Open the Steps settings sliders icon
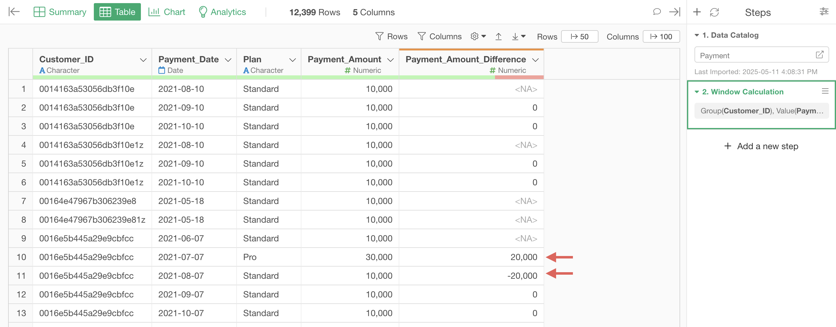Image resolution: width=836 pixels, height=327 pixels. coord(824,12)
